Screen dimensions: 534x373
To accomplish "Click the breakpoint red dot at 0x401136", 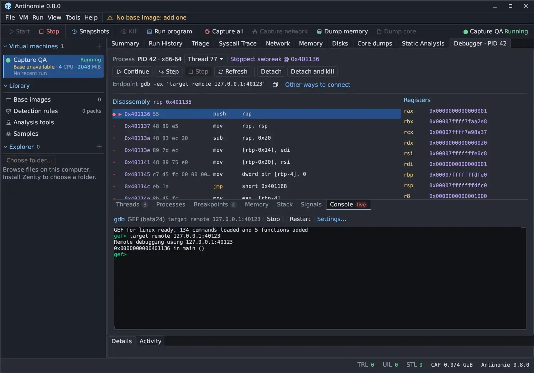I will 114,114.
